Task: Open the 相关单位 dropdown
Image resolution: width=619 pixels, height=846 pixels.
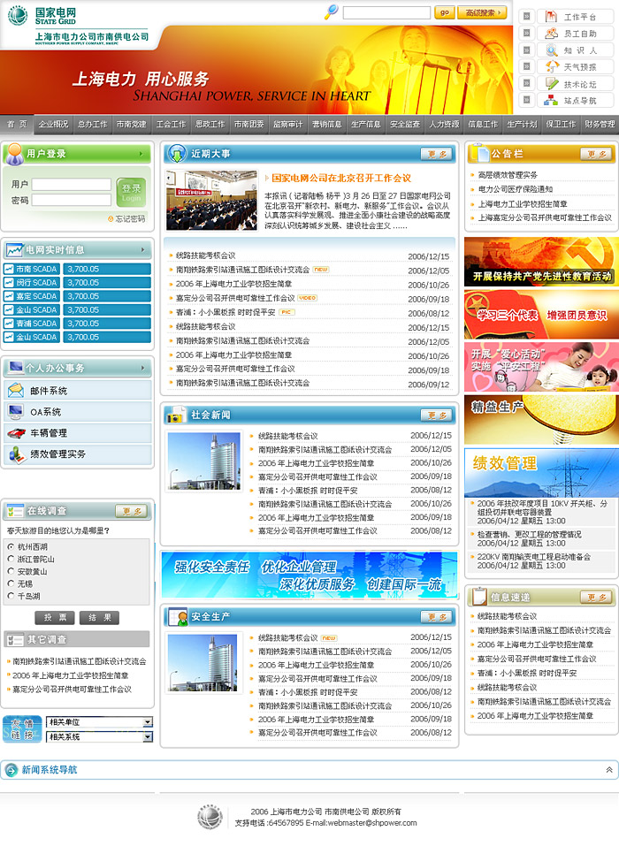Action: [99, 722]
